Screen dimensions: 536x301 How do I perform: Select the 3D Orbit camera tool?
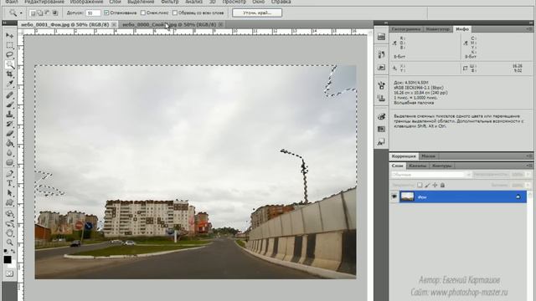[x=9, y=223]
